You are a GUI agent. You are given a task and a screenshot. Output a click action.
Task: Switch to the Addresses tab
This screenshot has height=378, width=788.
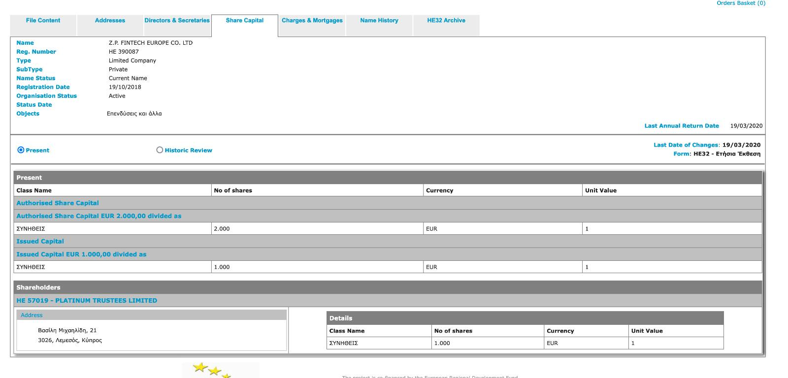pos(110,21)
